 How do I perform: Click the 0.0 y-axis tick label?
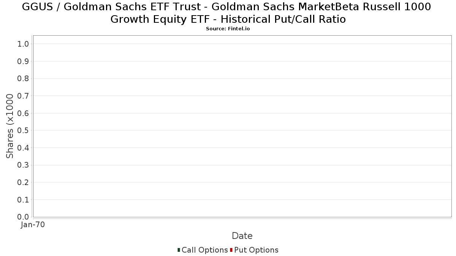[23, 217]
